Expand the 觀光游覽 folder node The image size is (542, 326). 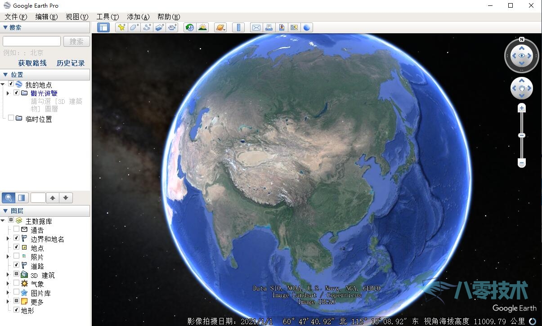coord(8,93)
